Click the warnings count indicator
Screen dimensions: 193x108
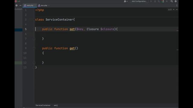(x=170, y=9)
